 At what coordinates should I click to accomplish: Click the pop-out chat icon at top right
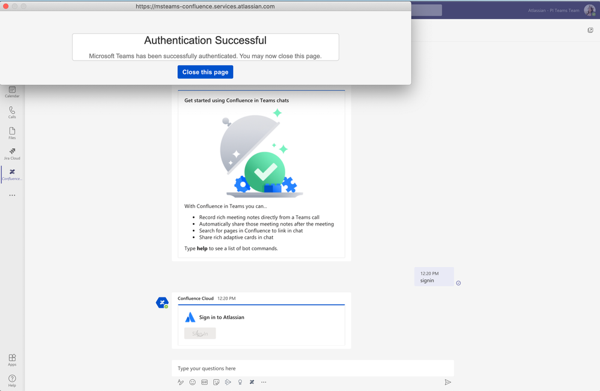pyautogui.click(x=590, y=30)
